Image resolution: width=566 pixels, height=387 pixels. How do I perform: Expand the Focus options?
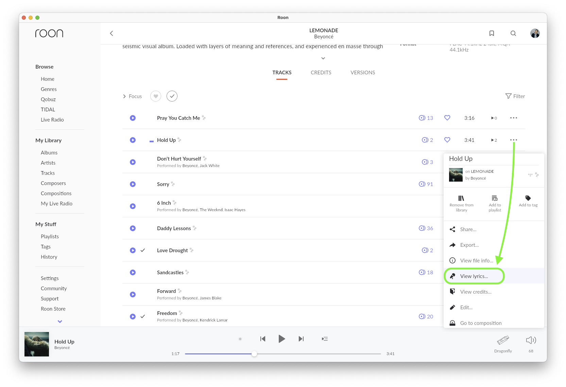132,96
